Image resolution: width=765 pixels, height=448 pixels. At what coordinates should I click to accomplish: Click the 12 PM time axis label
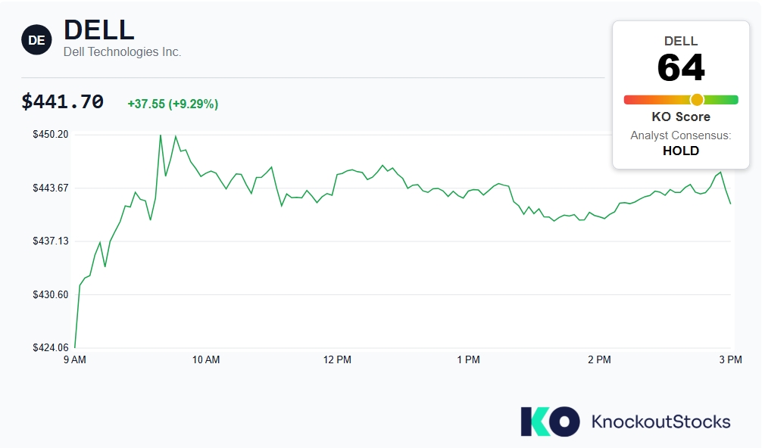(337, 359)
